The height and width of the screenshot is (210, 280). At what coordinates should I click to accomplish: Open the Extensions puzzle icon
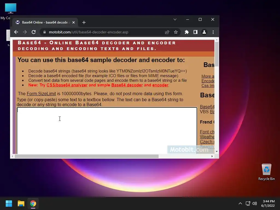(x=186, y=32)
